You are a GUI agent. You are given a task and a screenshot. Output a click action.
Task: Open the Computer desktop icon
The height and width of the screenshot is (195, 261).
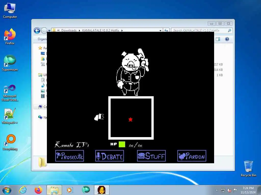click(10, 11)
